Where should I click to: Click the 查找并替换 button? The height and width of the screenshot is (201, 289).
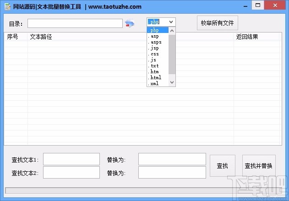click(x=259, y=166)
